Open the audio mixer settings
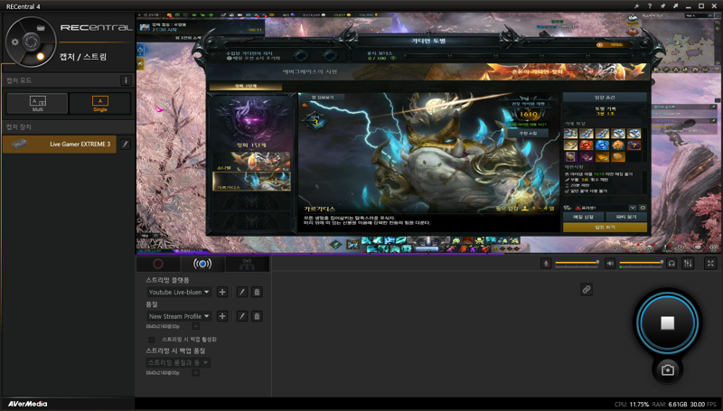The image size is (723, 411). [x=688, y=264]
